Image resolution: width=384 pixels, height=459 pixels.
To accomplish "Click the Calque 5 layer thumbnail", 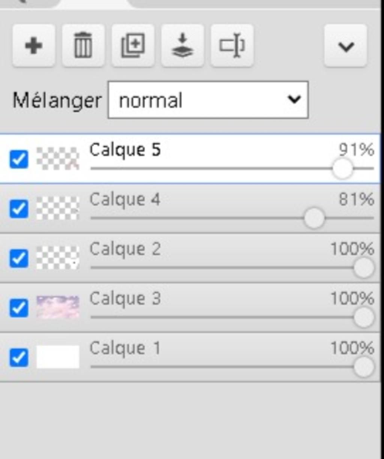I will [x=58, y=159].
